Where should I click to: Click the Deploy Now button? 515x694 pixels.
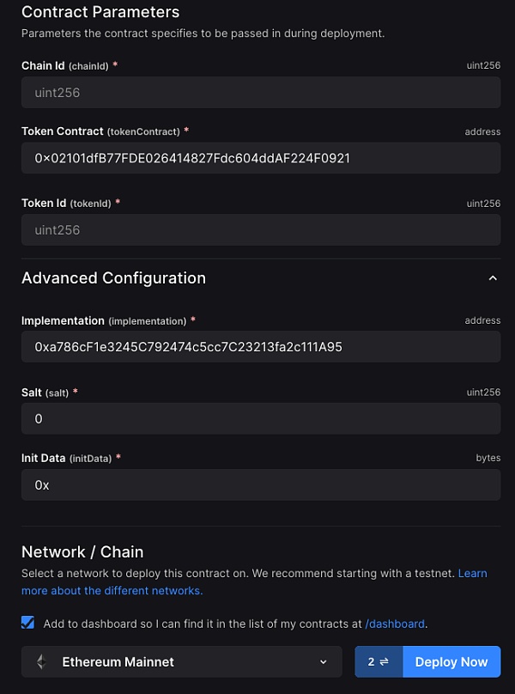coord(451,661)
